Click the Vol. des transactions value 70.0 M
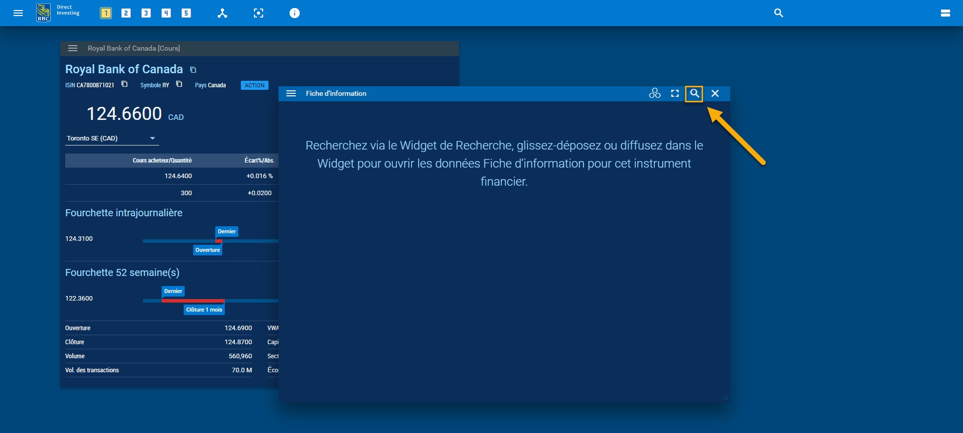This screenshot has width=963, height=433. (242, 370)
